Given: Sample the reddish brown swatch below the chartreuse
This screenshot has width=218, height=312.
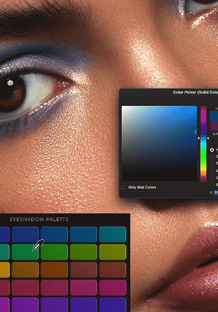Looking at the screenshot, I should (x=113, y=270).
